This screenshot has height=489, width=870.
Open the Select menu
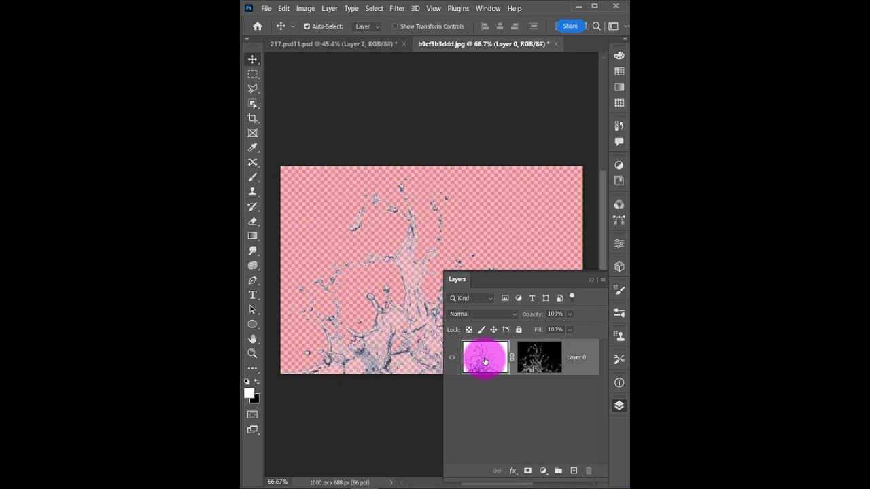tap(374, 8)
